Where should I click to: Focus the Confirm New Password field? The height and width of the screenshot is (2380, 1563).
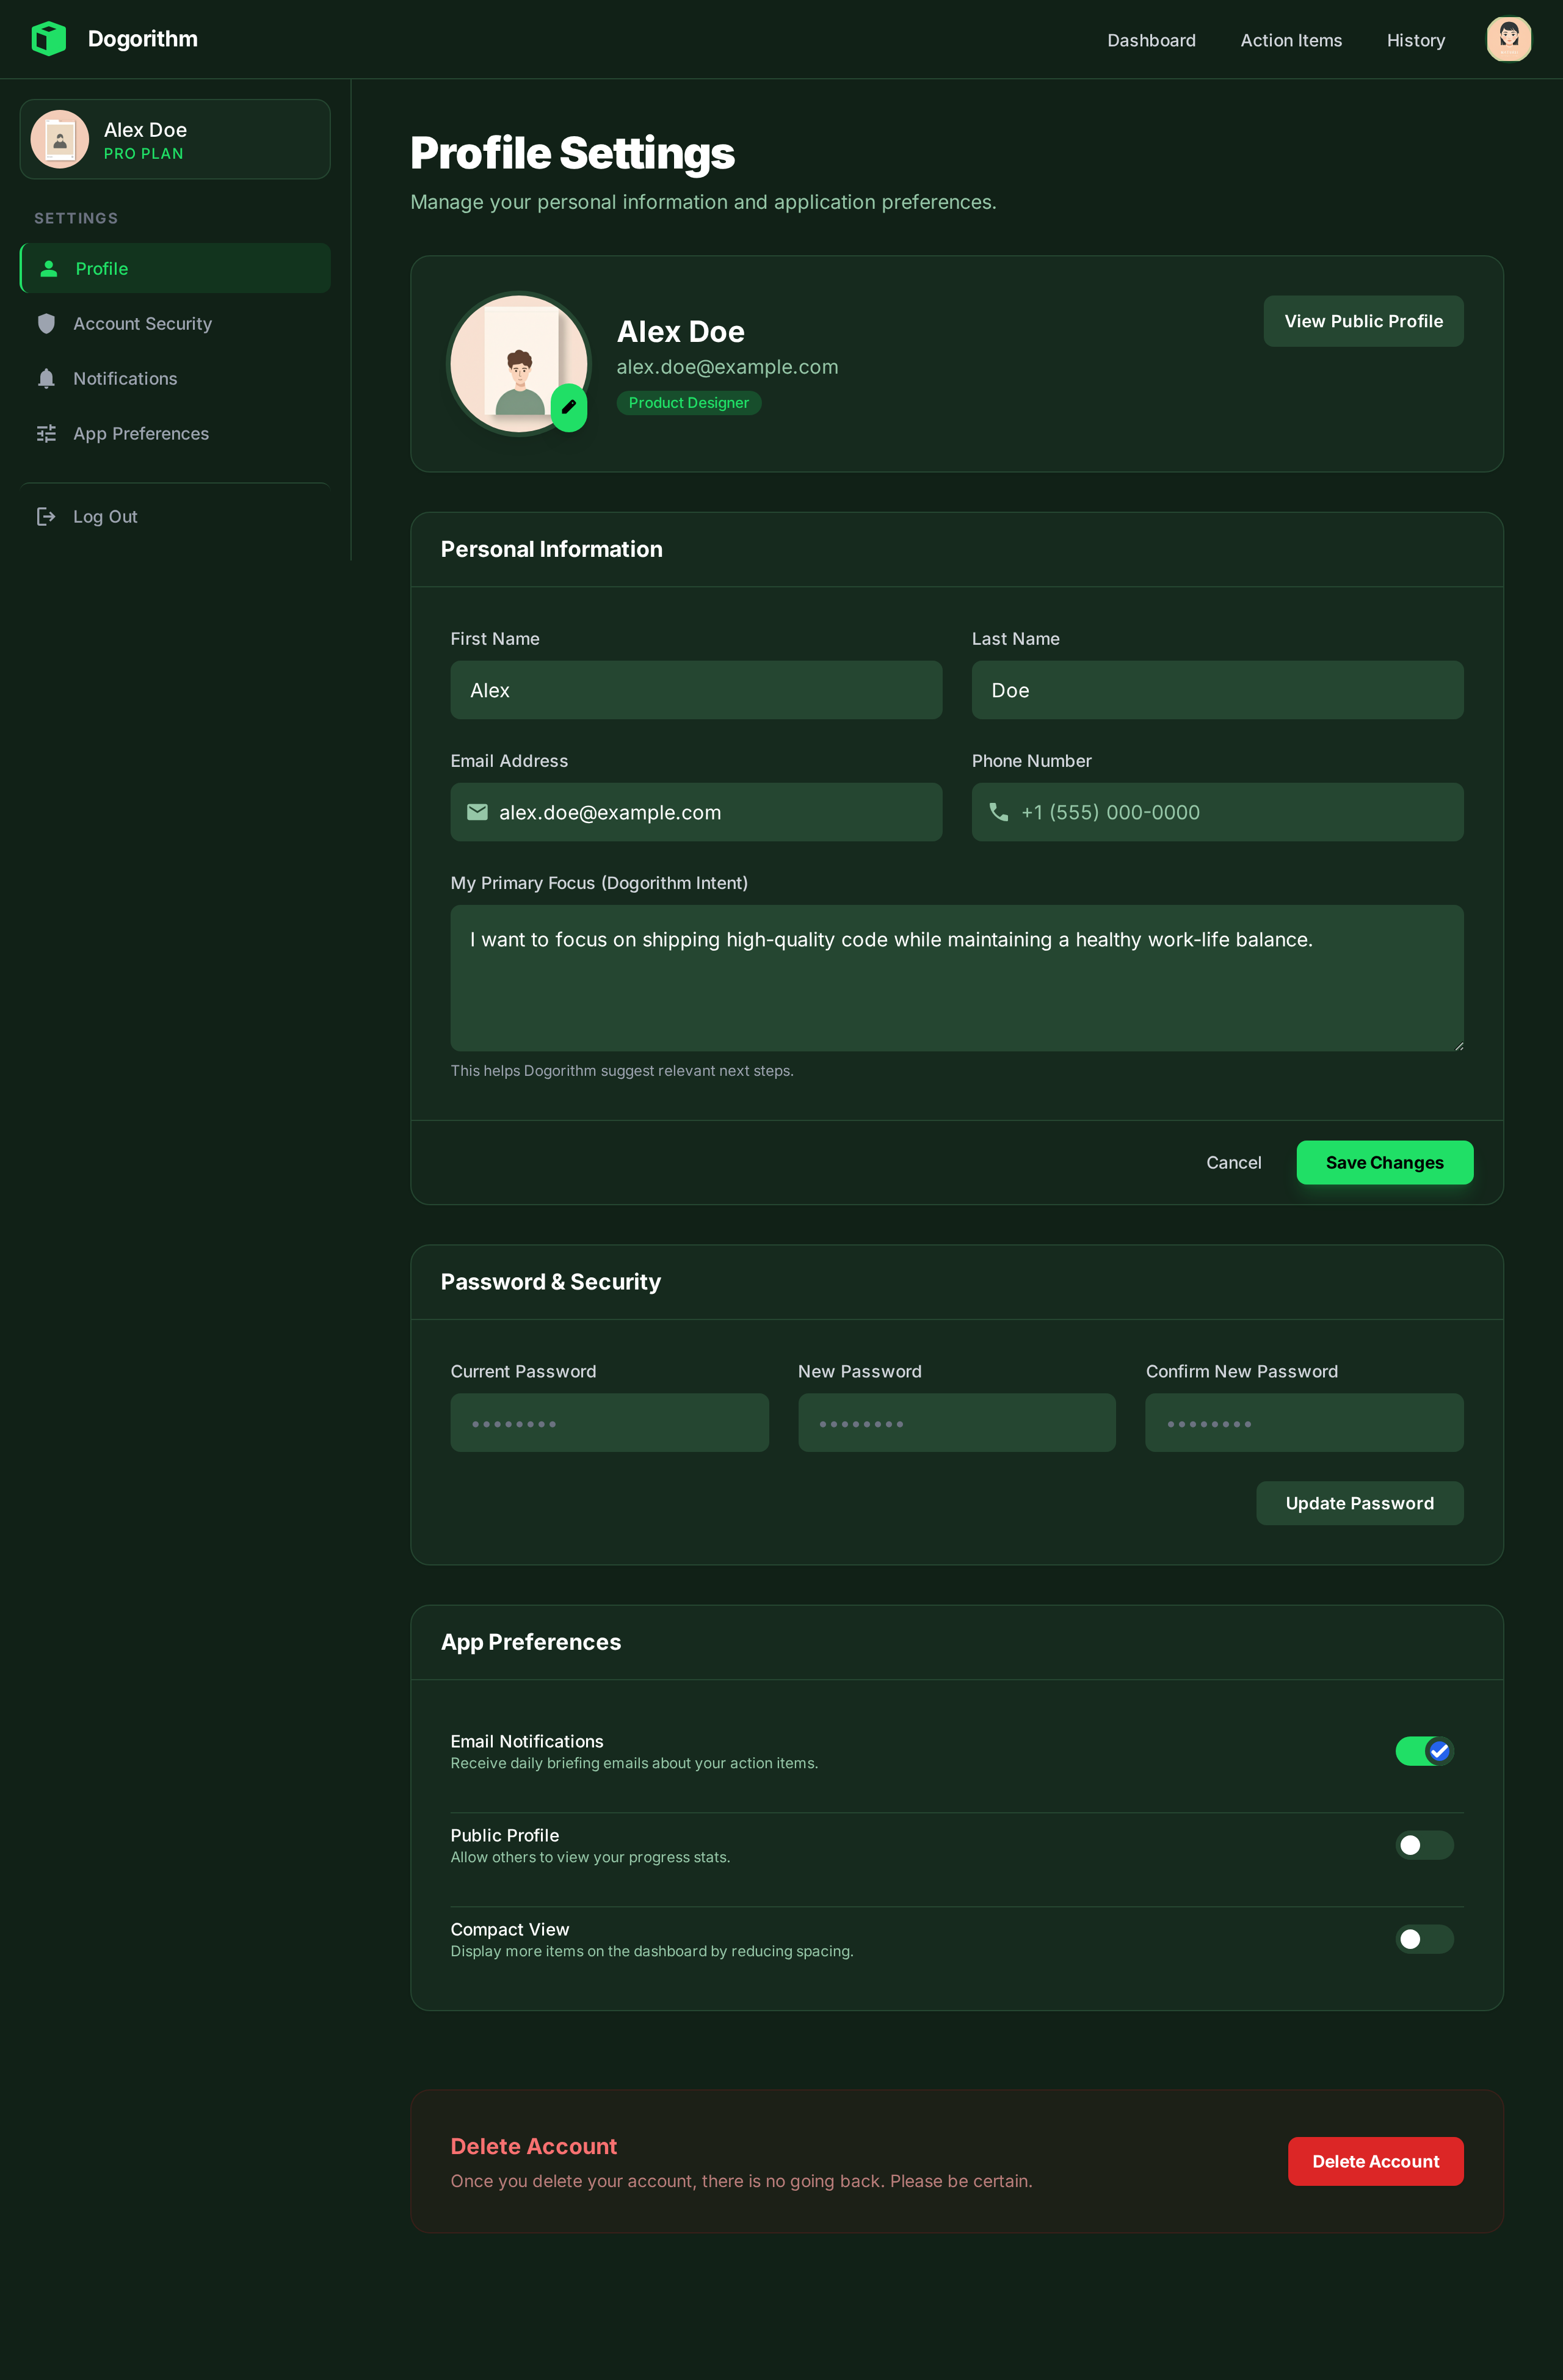pos(1304,1422)
